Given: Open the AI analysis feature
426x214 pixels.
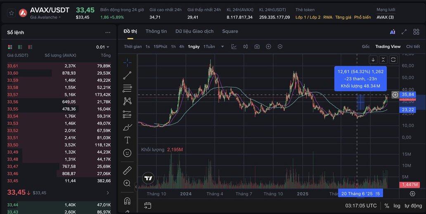Looking at the screenshot, I should coord(392,32).
